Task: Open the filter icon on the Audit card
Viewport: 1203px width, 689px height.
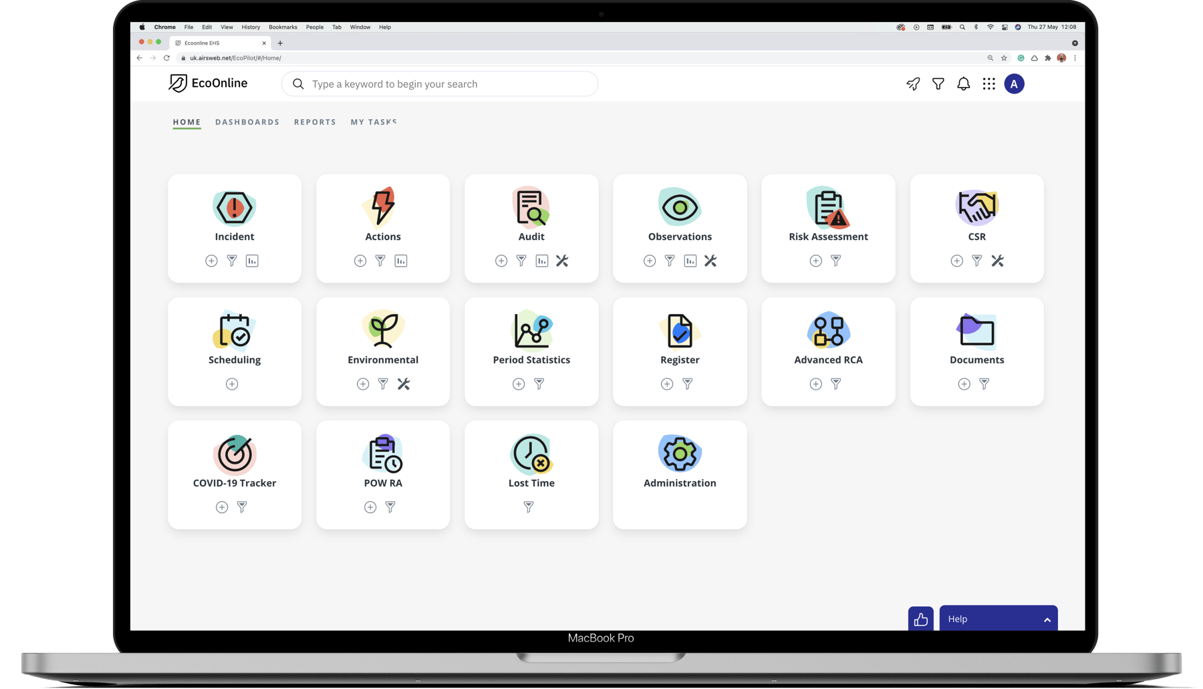Action: coord(521,261)
